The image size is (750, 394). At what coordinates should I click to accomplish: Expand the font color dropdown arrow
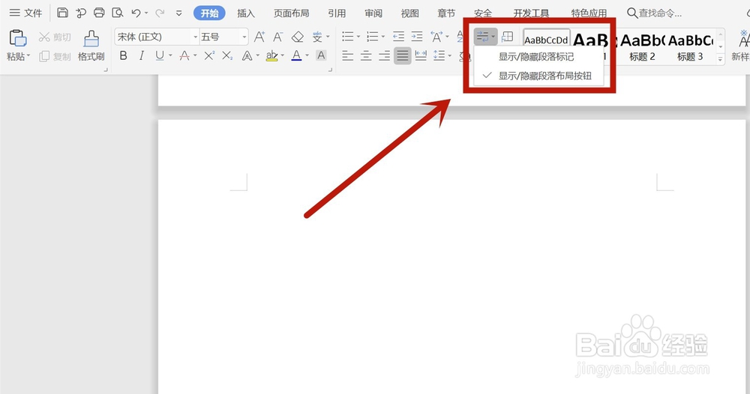coord(307,56)
